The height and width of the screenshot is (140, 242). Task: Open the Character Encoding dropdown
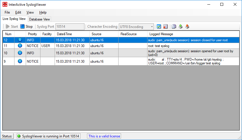136,27
